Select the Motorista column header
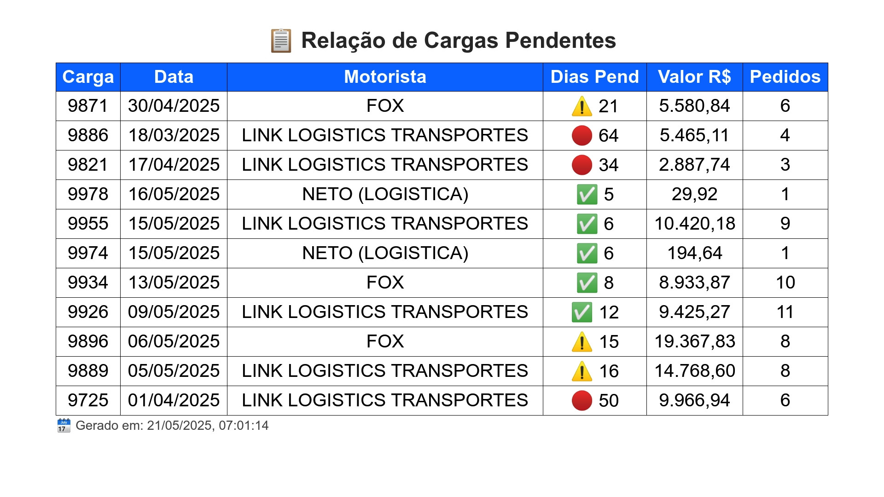The width and height of the screenshot is (884, 497). 385,77
